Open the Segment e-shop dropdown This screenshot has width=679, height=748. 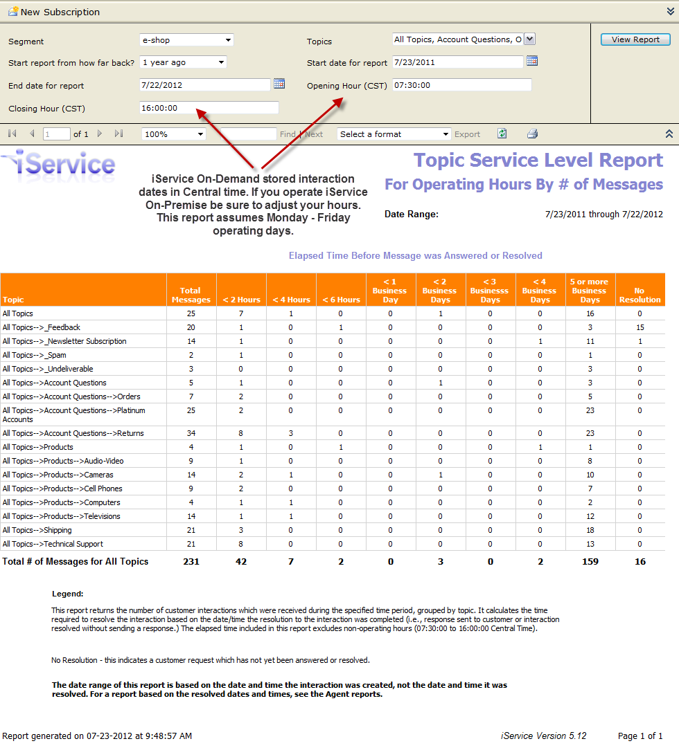186,40
